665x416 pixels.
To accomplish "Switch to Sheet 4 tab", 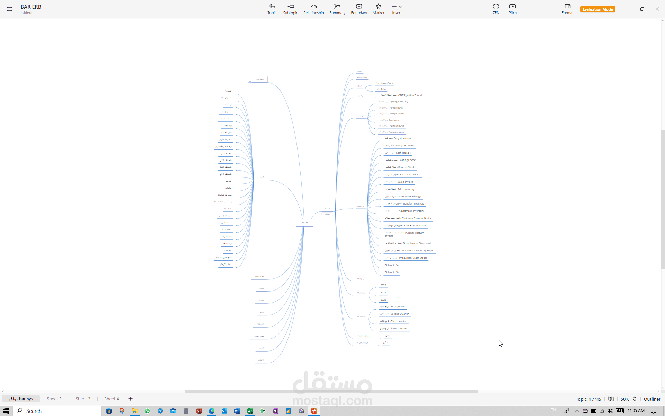I will [x=112, y=399].
